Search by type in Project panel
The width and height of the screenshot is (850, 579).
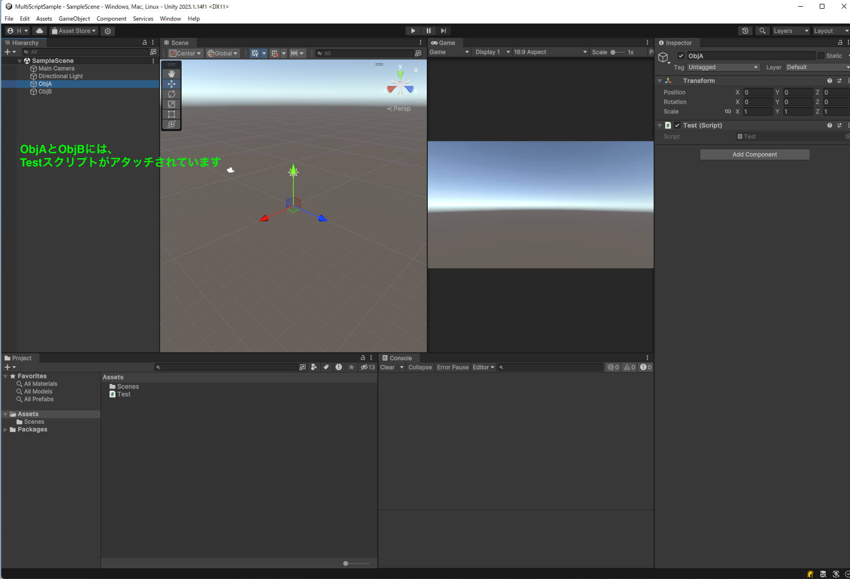[x=314, y=367]
